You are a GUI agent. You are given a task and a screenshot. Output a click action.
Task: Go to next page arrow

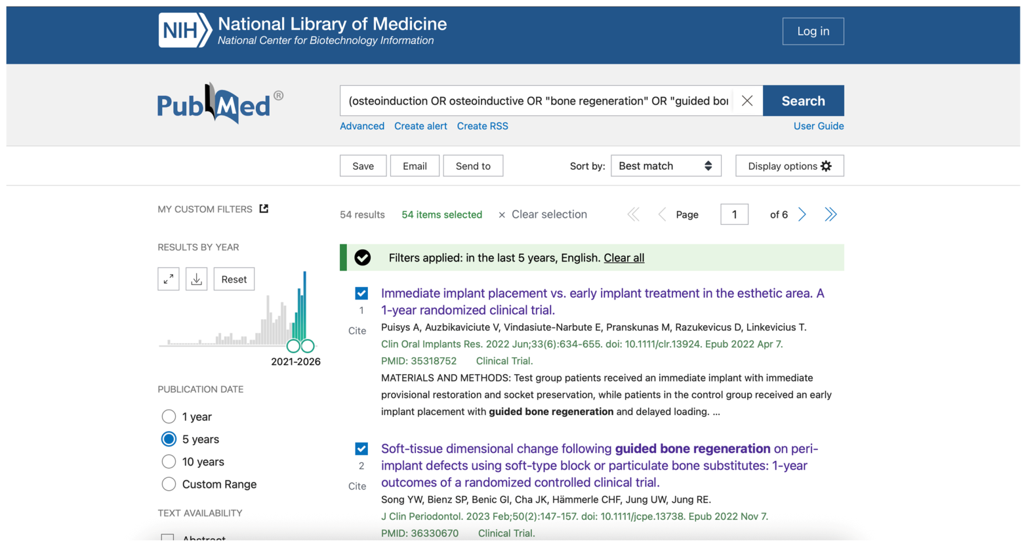tap(802, 214)
